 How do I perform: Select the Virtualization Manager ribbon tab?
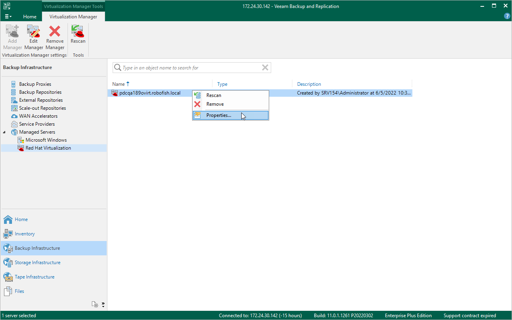(73, 17)
